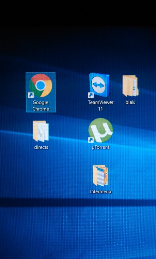Click the number 11 under TeamViewer
This screenshot has width=156, height=259.
100,109
